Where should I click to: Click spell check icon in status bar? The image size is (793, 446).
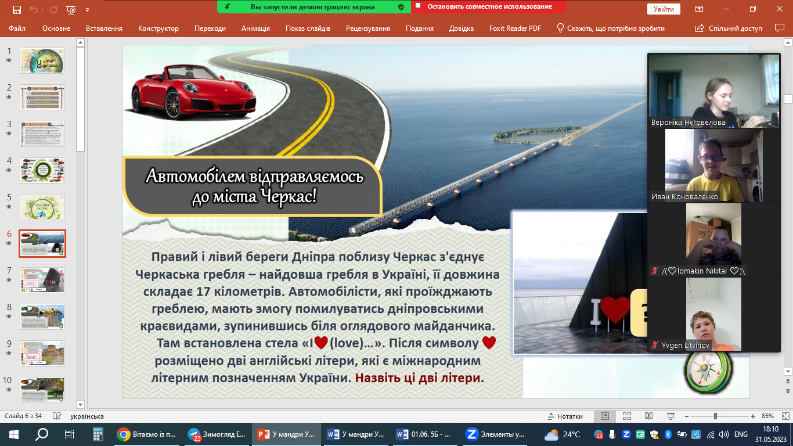[x=57, y=416]
